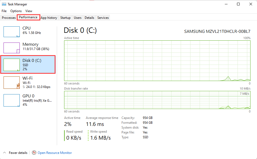Select the CPU usage graph thumbnail
This screenshot has height=159, width=257.
pyautogui.click(x=12, y=32)
